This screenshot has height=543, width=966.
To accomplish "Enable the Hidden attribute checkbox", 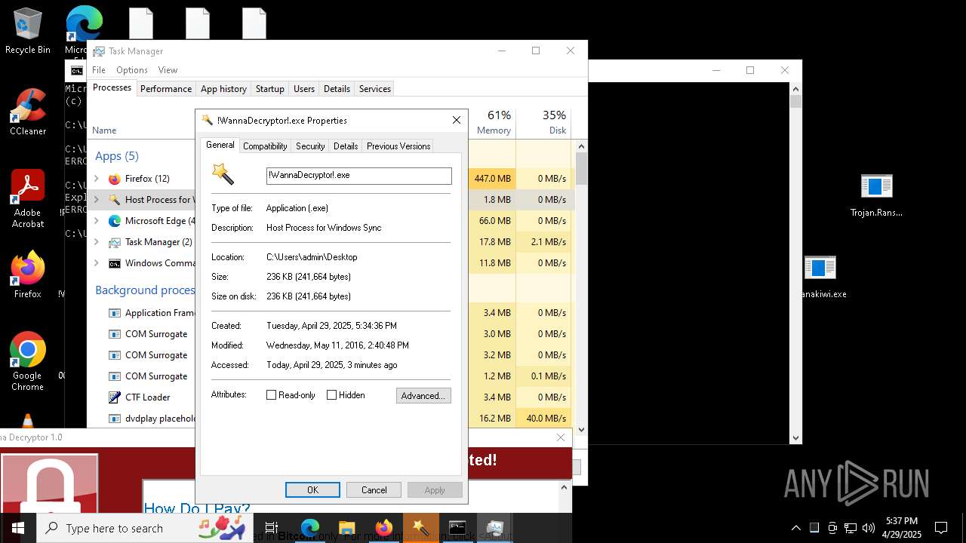I will pos(331,395).
